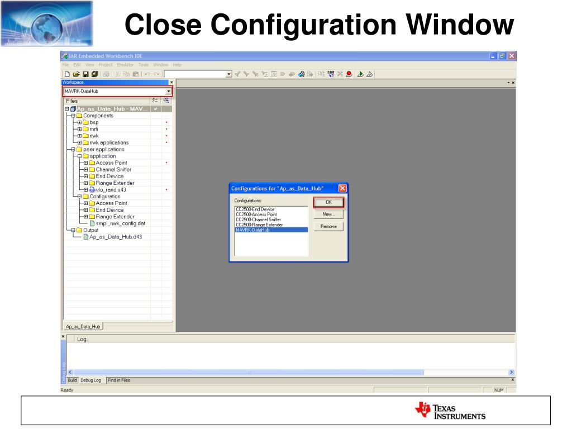572x429 pixels.
Task: Click the Paste toolbar icon
Action: pyautogui.click(x=136, y=74)
